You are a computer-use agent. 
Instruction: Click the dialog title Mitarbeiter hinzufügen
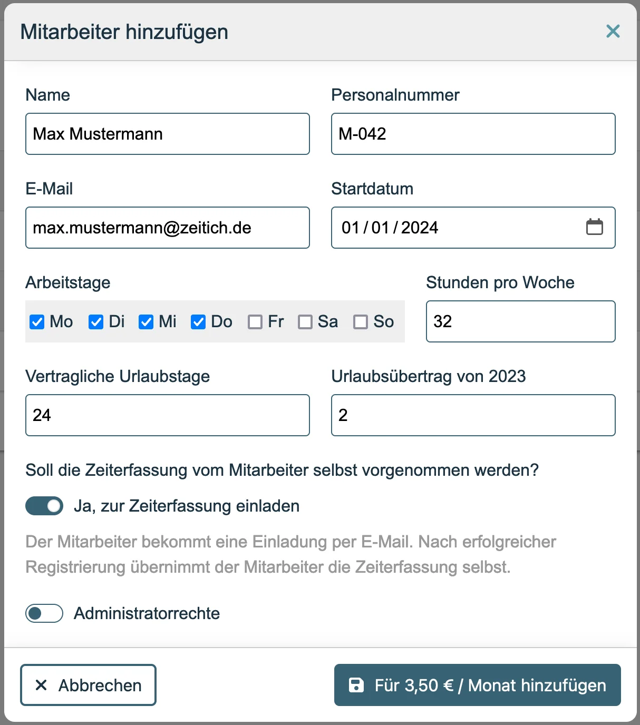click(124, 32)
